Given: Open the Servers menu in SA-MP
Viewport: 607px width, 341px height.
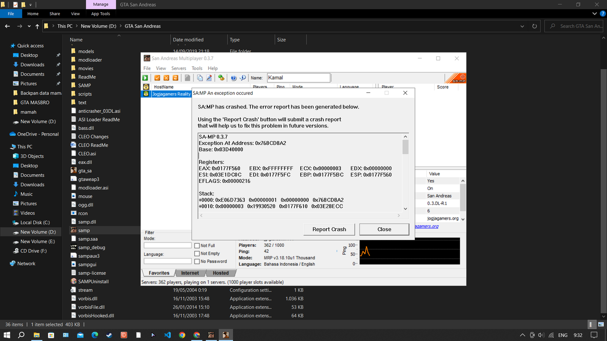Looking at the screenshot, I should [179, 68].
